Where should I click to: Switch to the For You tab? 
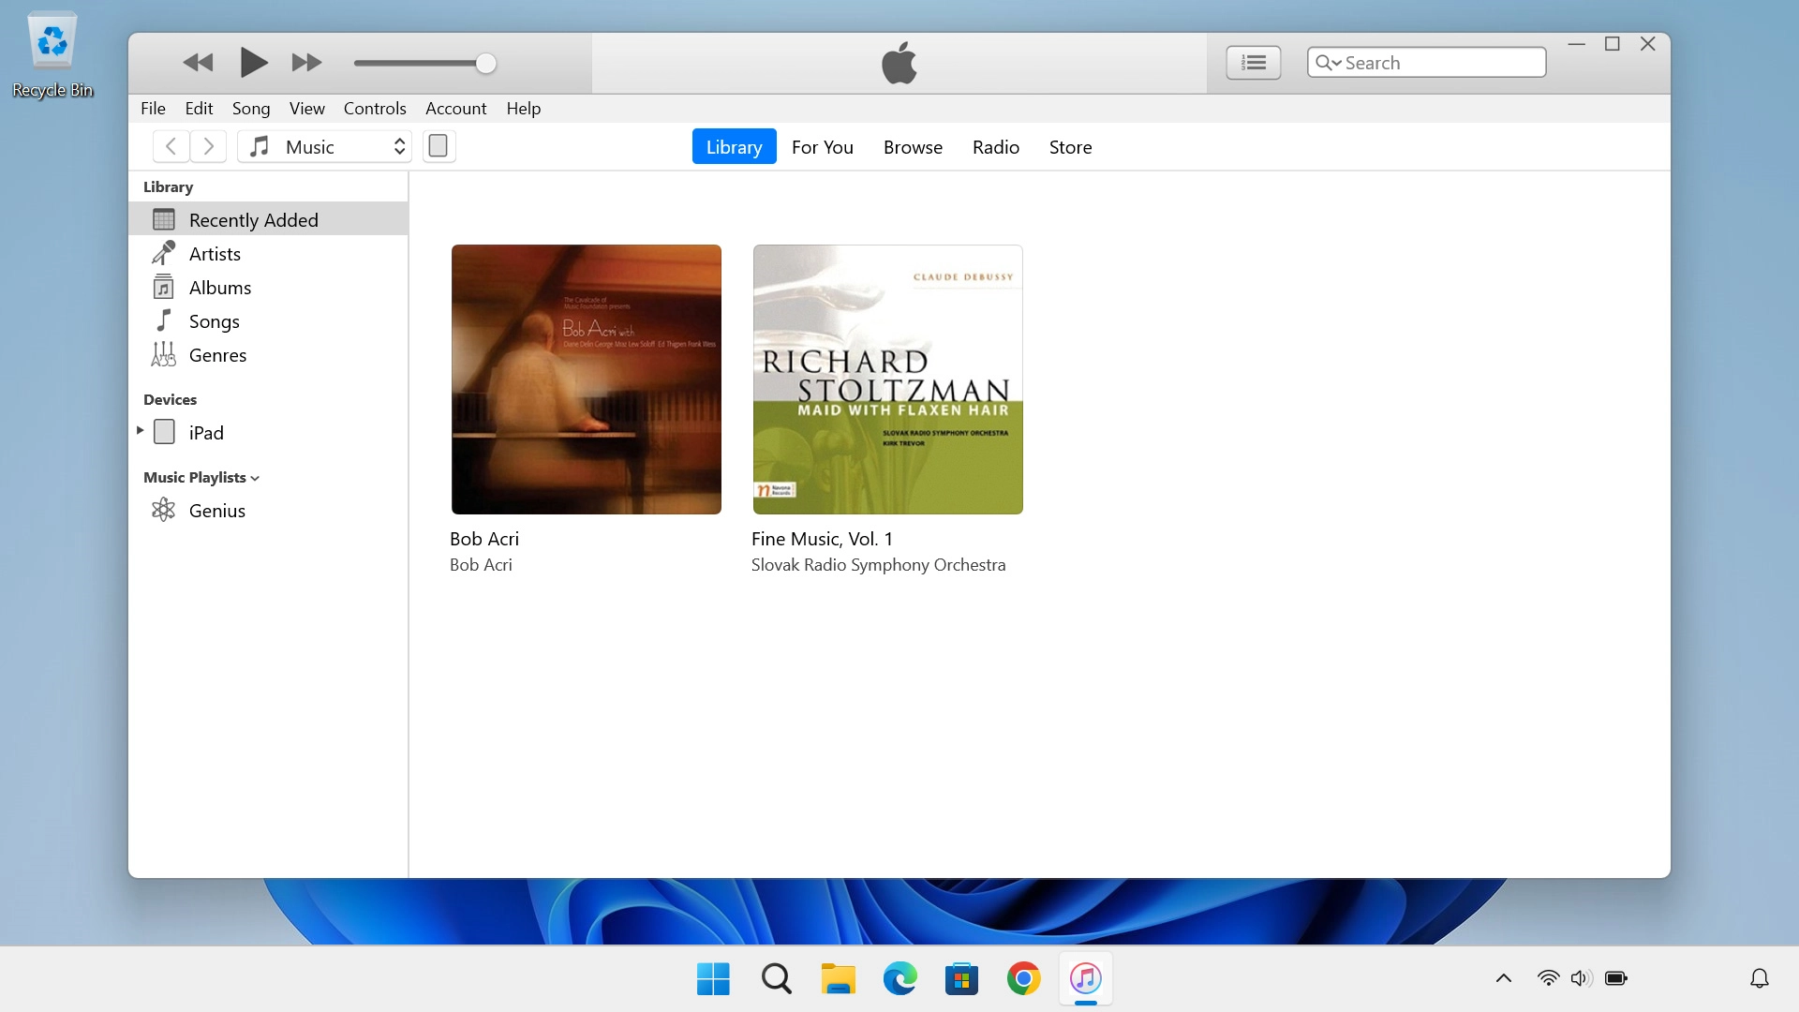tap(822, 147)
